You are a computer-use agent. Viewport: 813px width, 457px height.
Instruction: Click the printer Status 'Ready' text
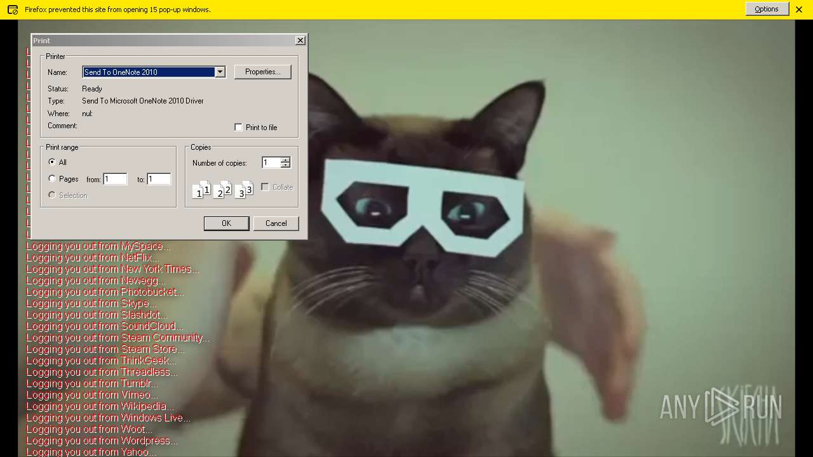92,89
